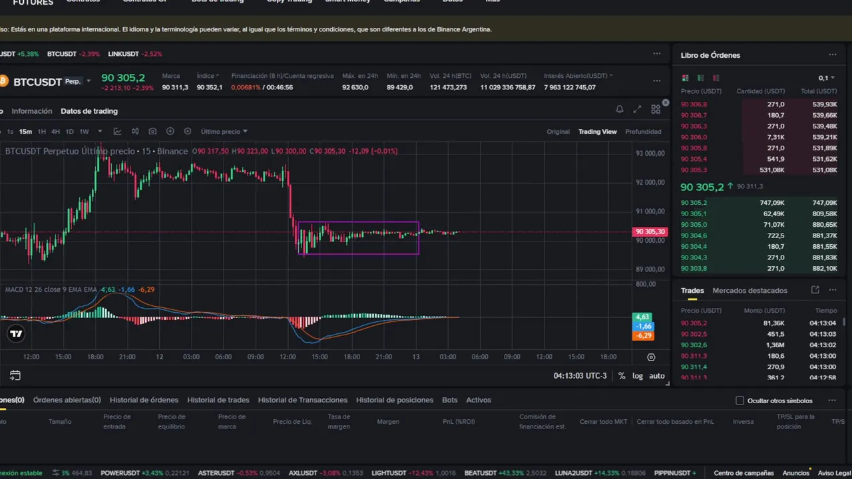The width and height of the screenshot is (852, 479).
Task: Select the 1H timeframe
Action: (x=42, y=132)
